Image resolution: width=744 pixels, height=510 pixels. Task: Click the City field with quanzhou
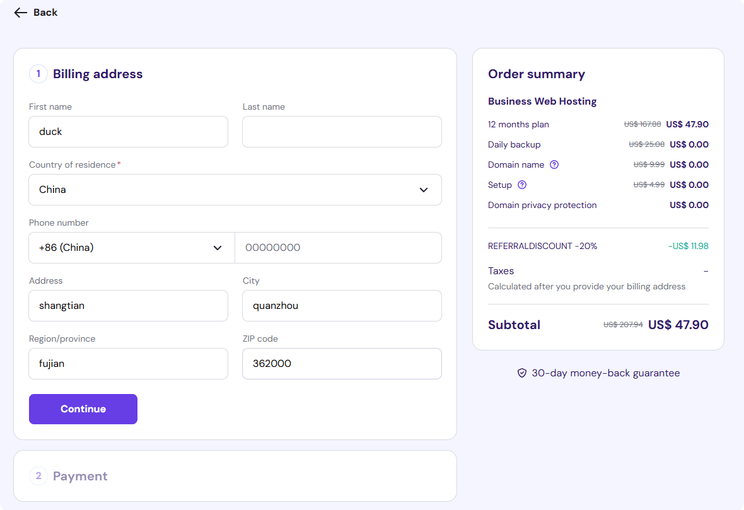pos(342,306)
